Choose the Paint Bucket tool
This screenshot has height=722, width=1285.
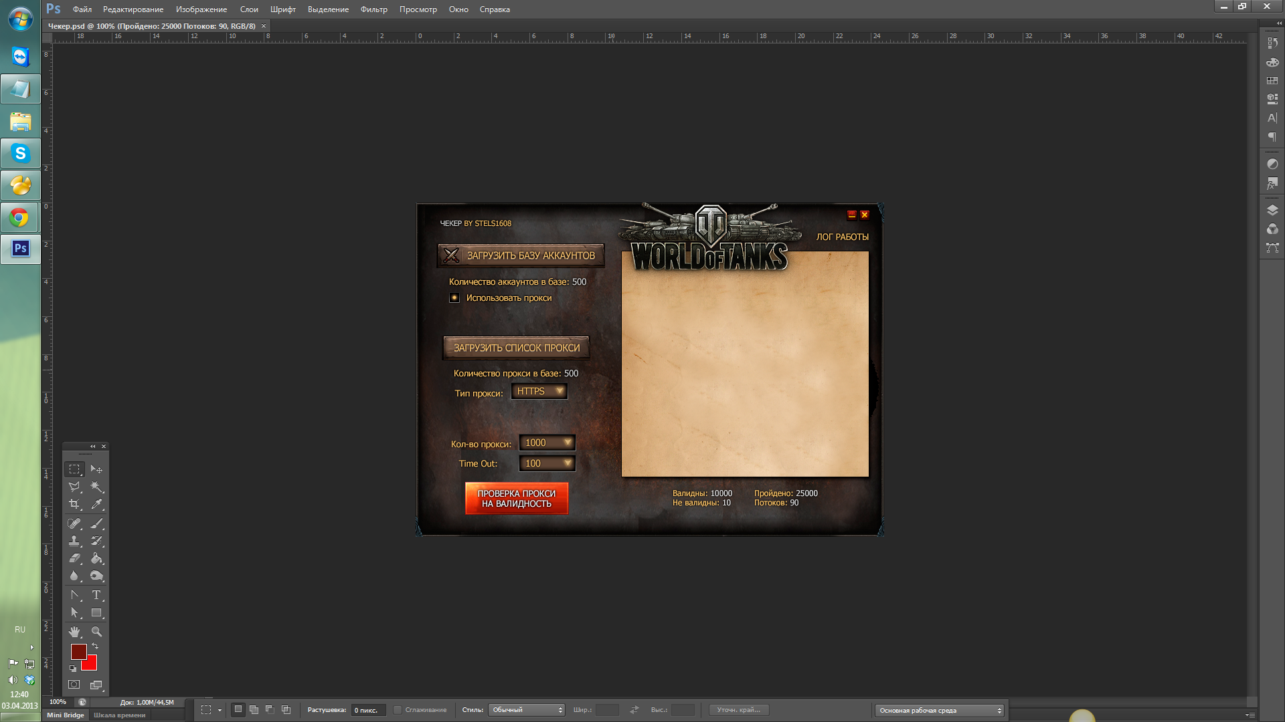click(96, 558)
